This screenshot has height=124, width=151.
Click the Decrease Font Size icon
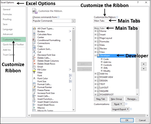34,55
